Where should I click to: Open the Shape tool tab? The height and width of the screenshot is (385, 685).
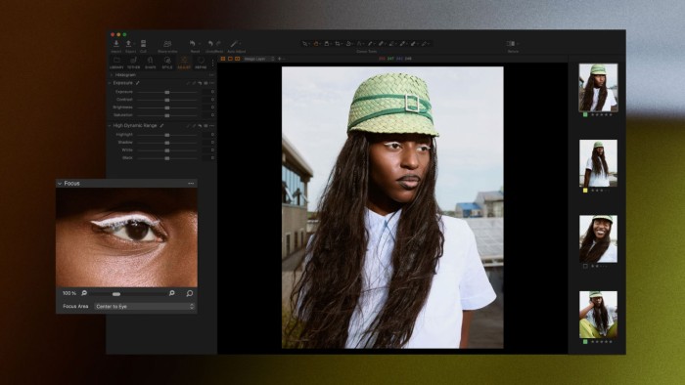(151, 63)
